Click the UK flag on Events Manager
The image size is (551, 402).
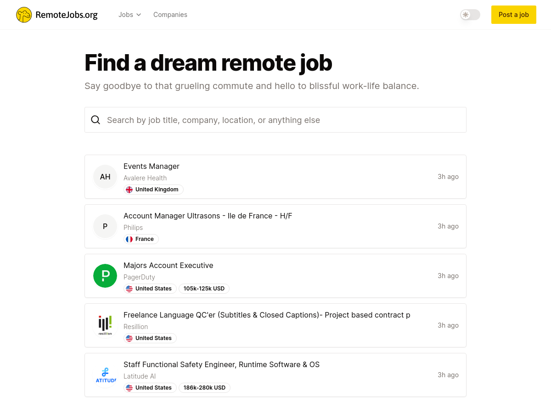coord(129,190)
